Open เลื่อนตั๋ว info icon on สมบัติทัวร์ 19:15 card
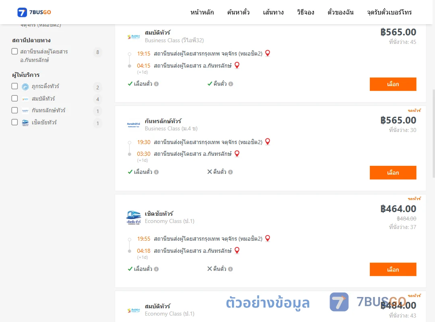This screenshot has height=322, width=435. point(156,84)
